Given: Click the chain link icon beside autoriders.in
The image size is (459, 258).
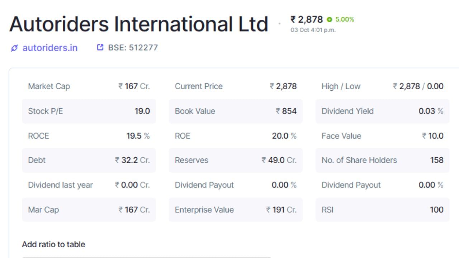Looking at the screenshot, I should (14, 47).
